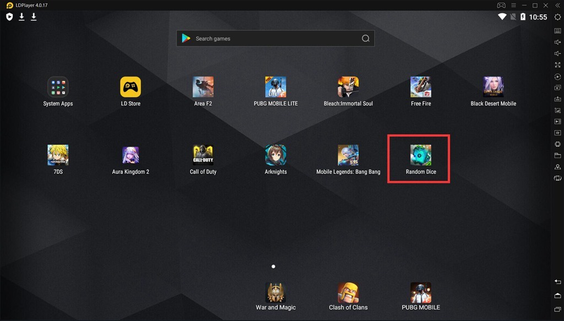The image size is (564, 321).
Task: Rotate the screen with sidebar icon
Action: pyautogui.click(x=557, y=178)
